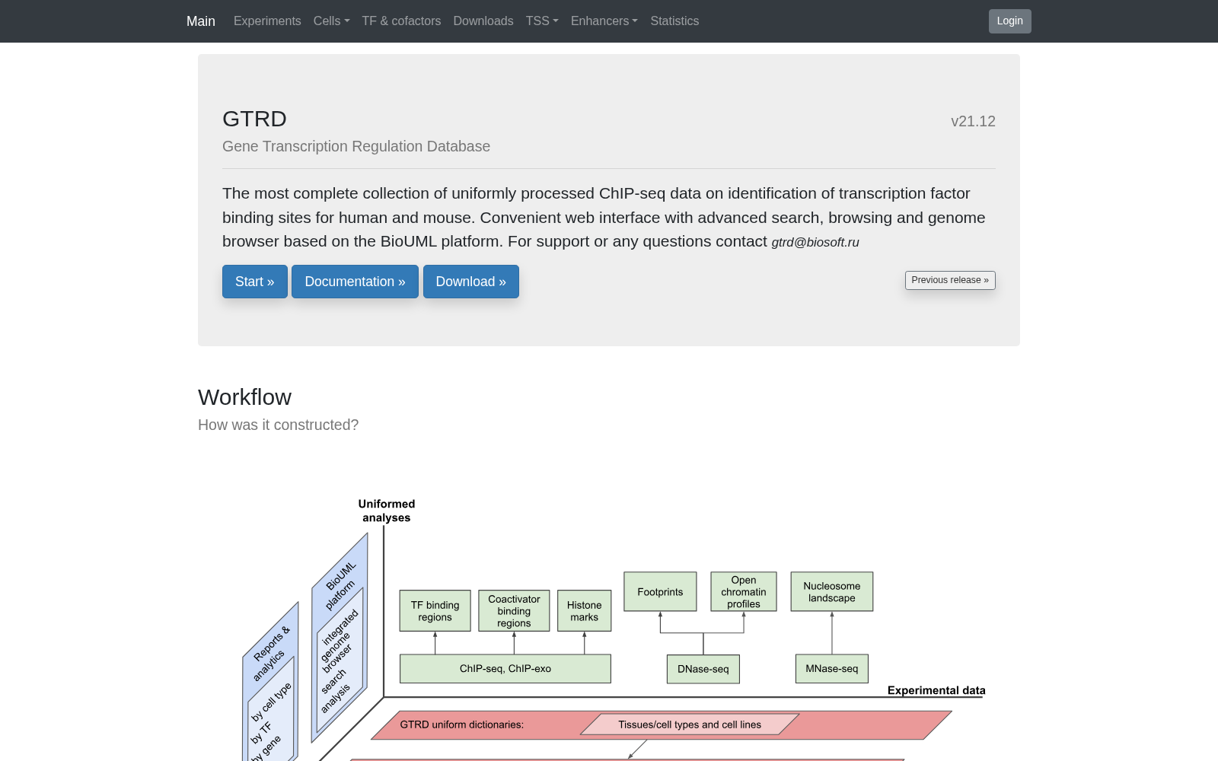Click the 'Uniformed analyses' axis label
Viewport: 1218px width, 761px height.
[387, 511]
